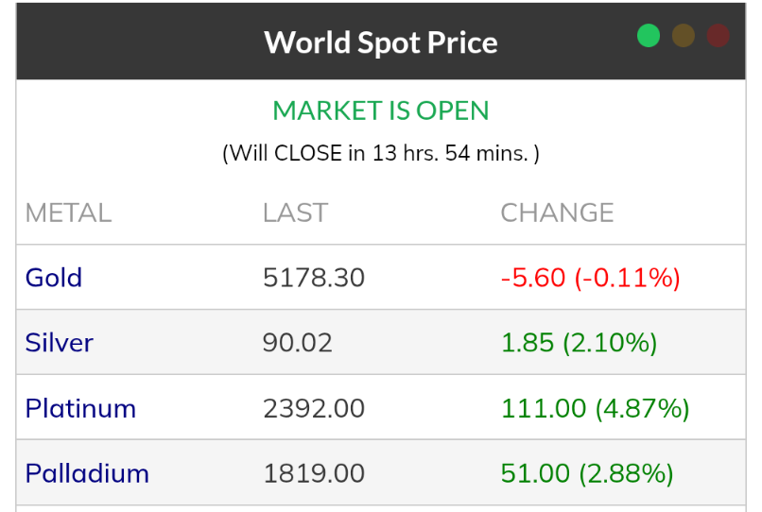
Task: Open the Palladium metal link
Action: (x=87, y=473)
